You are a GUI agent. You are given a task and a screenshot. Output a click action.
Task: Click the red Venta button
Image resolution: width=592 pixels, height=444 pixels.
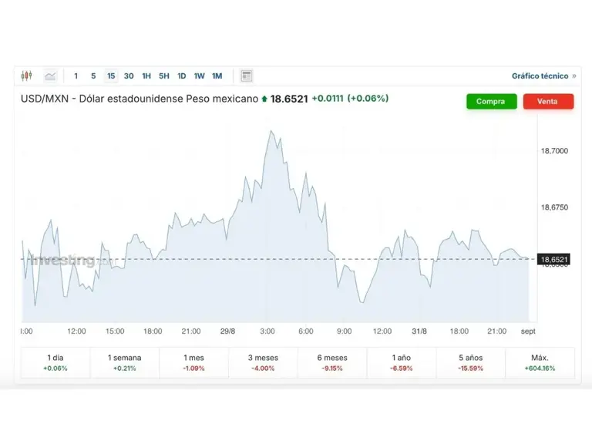tap(548, 101)
